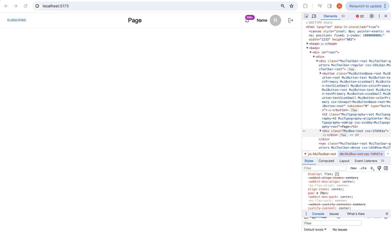The height and width of the screenshot is (233, 391).
Task: Click the logout icon in page header
Action: pyautogui.click(x=290, y=20)
